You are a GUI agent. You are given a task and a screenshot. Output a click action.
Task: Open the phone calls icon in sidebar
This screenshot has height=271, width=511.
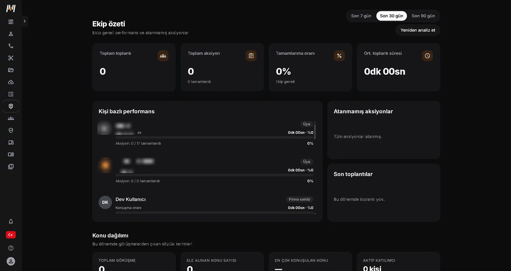(x=11, y=46)
